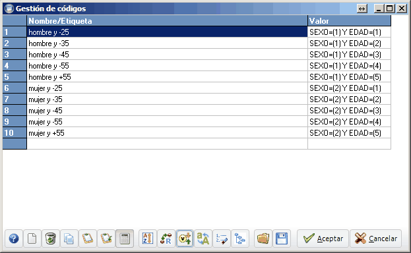Select row header number 10
The image size is (411, 253).
15,133
